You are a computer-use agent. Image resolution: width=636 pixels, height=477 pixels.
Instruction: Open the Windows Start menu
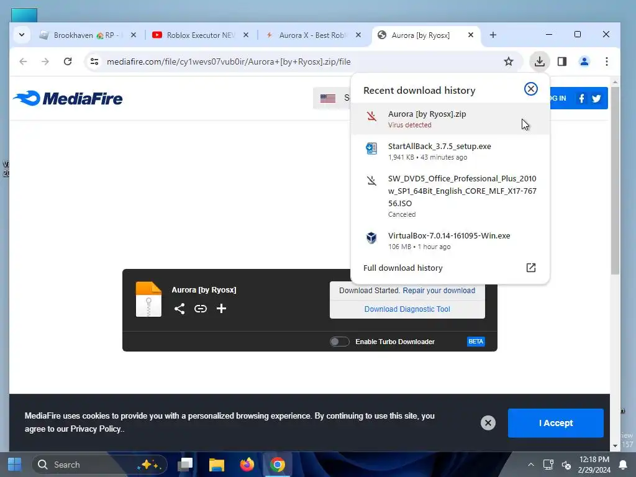[x=15, y=465]
